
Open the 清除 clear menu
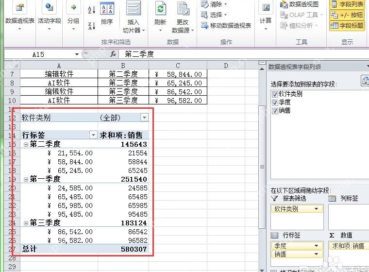click(214, 4)
